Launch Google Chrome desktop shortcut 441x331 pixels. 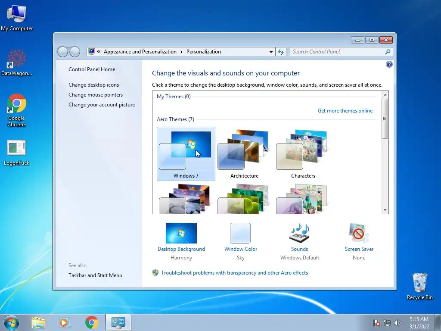[x=17, y=110]
